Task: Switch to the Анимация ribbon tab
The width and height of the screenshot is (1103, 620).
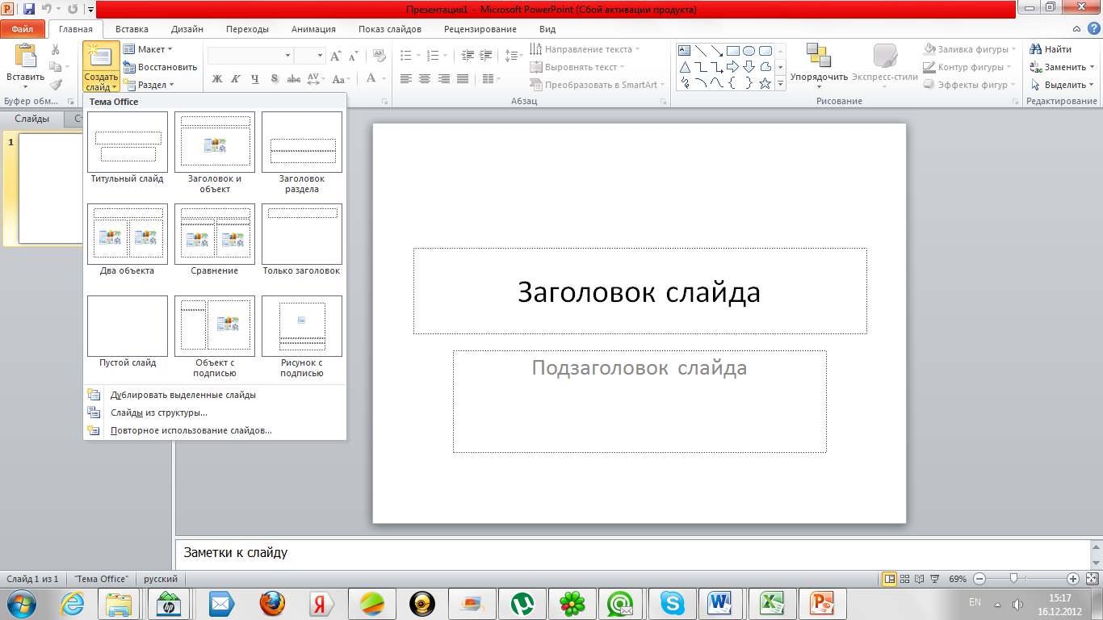Action: pyautogui.click(x=313, y=29)
